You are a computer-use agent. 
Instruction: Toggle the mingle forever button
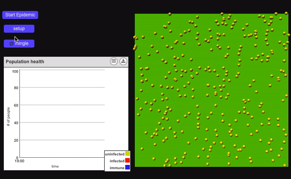(19, 44)
